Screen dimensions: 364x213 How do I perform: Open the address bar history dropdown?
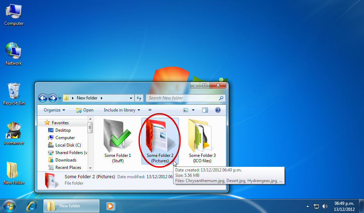[131, 98]
